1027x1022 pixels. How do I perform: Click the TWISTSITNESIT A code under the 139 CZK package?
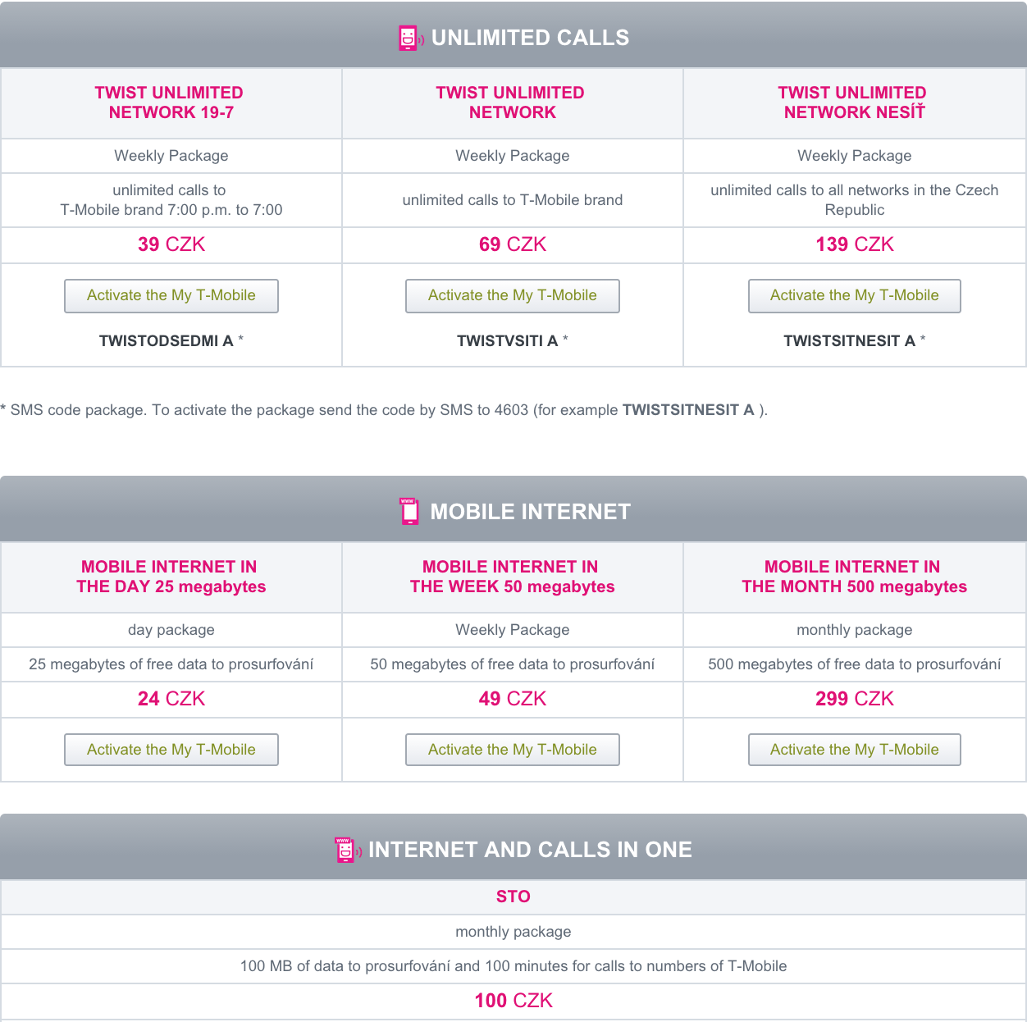(x=850, y=340)
